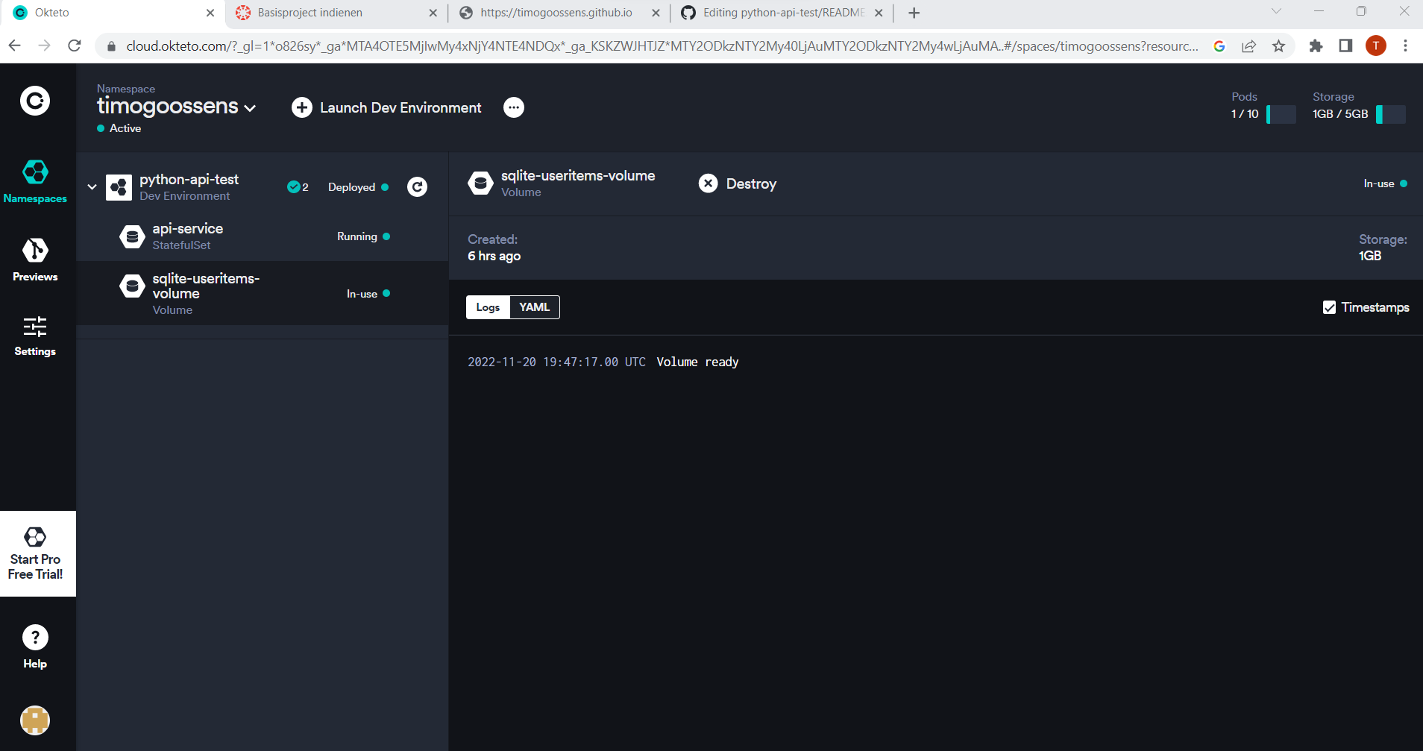Image resolution: width=1423 pixels, height=751 pixels.
Task: Click the checkmark count badge 2
Action: coord(298,187)
